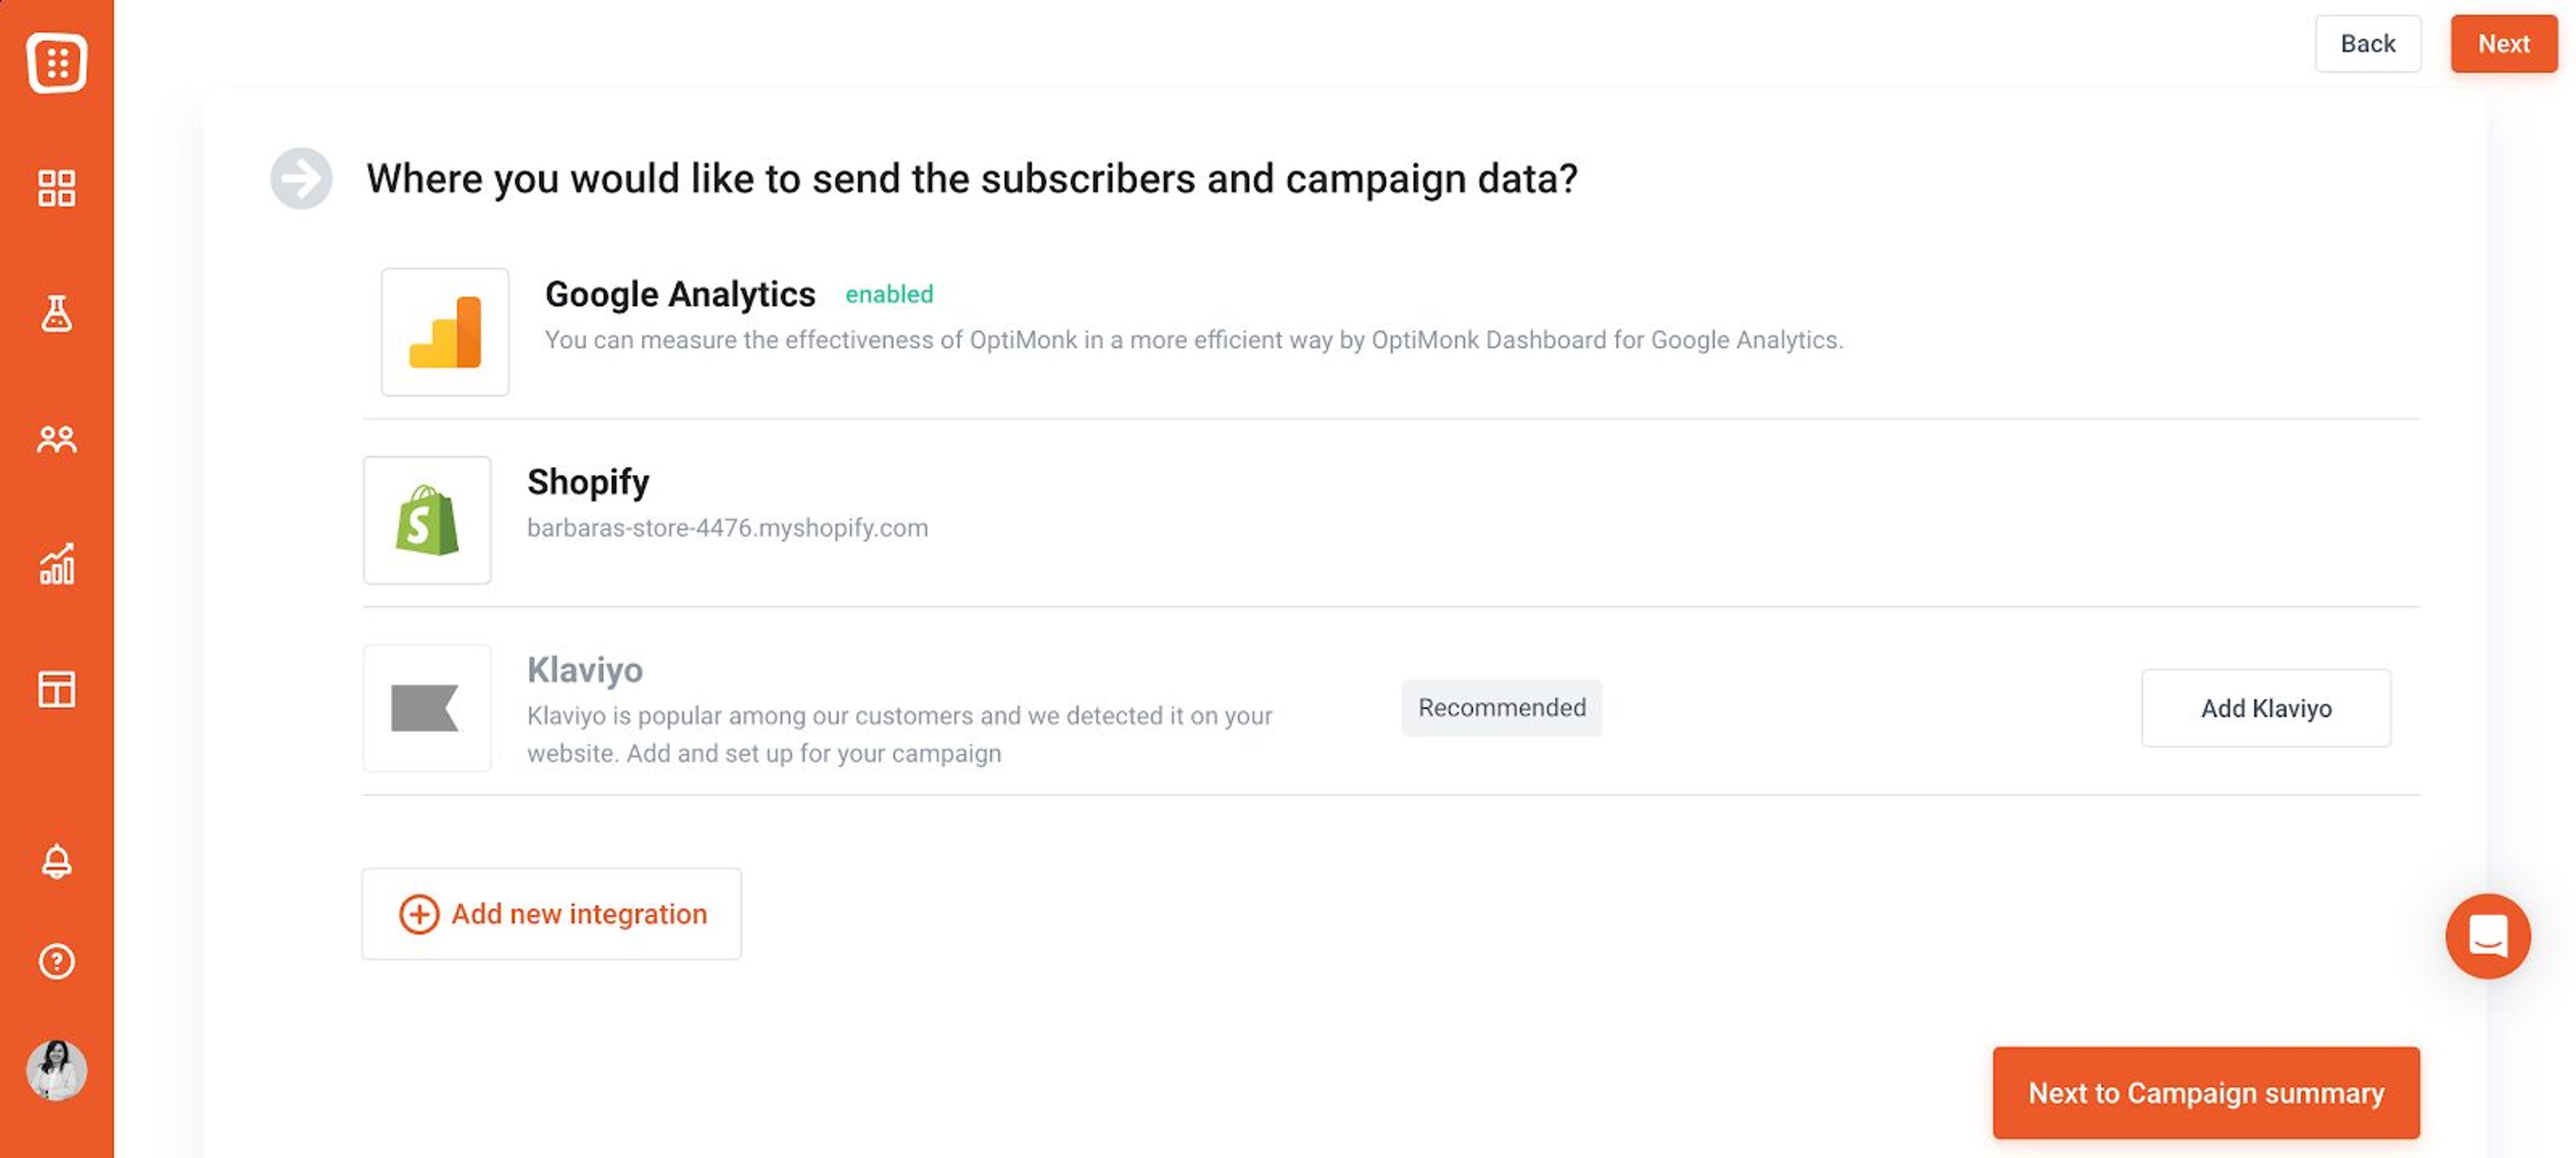
Task: Open the analytics chart icon
Action: pyautogui.click(x=56, y=565)
